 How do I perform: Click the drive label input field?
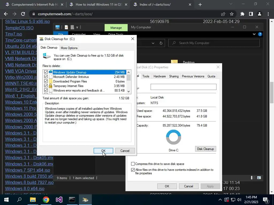[184, 87]
